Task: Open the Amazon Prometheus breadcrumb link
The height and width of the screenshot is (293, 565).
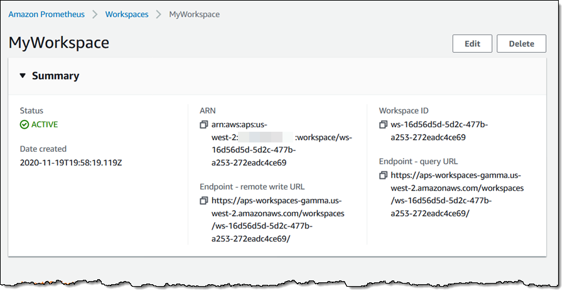Action: [x=46, y=14]
